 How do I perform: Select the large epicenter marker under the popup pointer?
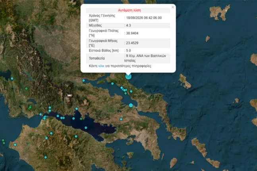point(128,77)
